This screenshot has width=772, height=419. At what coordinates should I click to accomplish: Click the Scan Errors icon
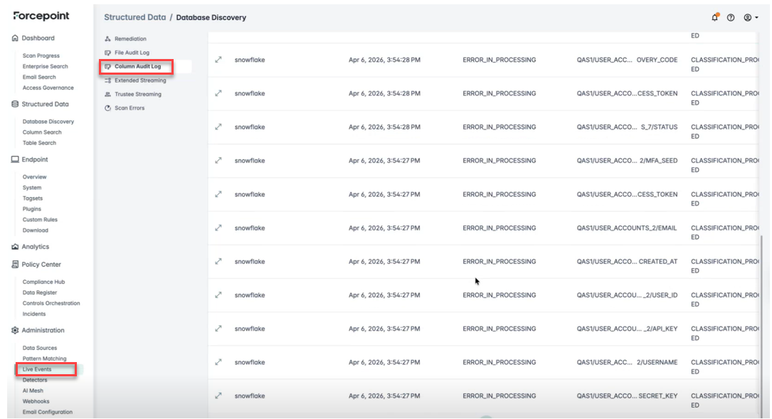coord(107,108)
